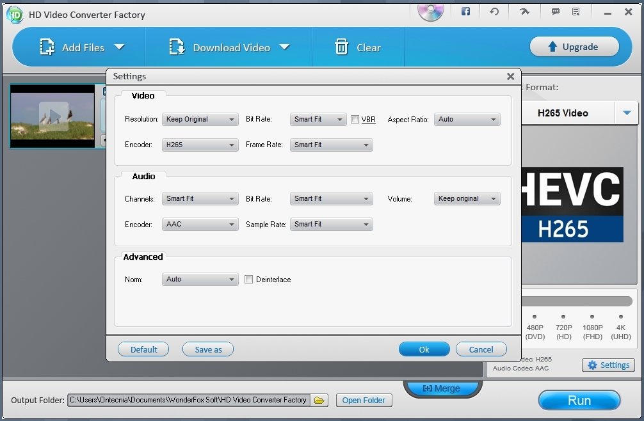Enable the Deinterlace checkbox
Screen dimensions: 644x421
(248, 280)
